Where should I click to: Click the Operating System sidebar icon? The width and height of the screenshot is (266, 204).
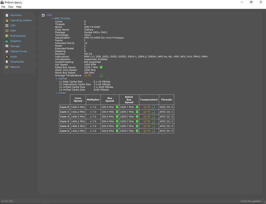coord(7,20)
